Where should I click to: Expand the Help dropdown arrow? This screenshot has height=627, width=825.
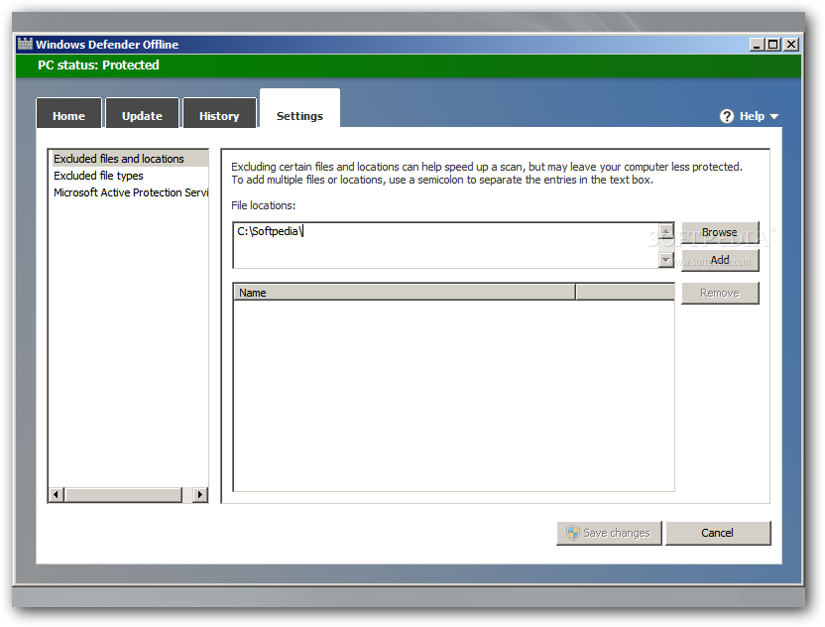774,117
